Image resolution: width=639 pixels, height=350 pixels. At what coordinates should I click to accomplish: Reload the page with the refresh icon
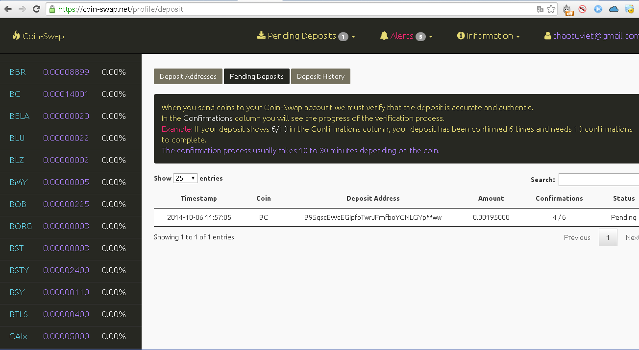click(x=36, y=9)
